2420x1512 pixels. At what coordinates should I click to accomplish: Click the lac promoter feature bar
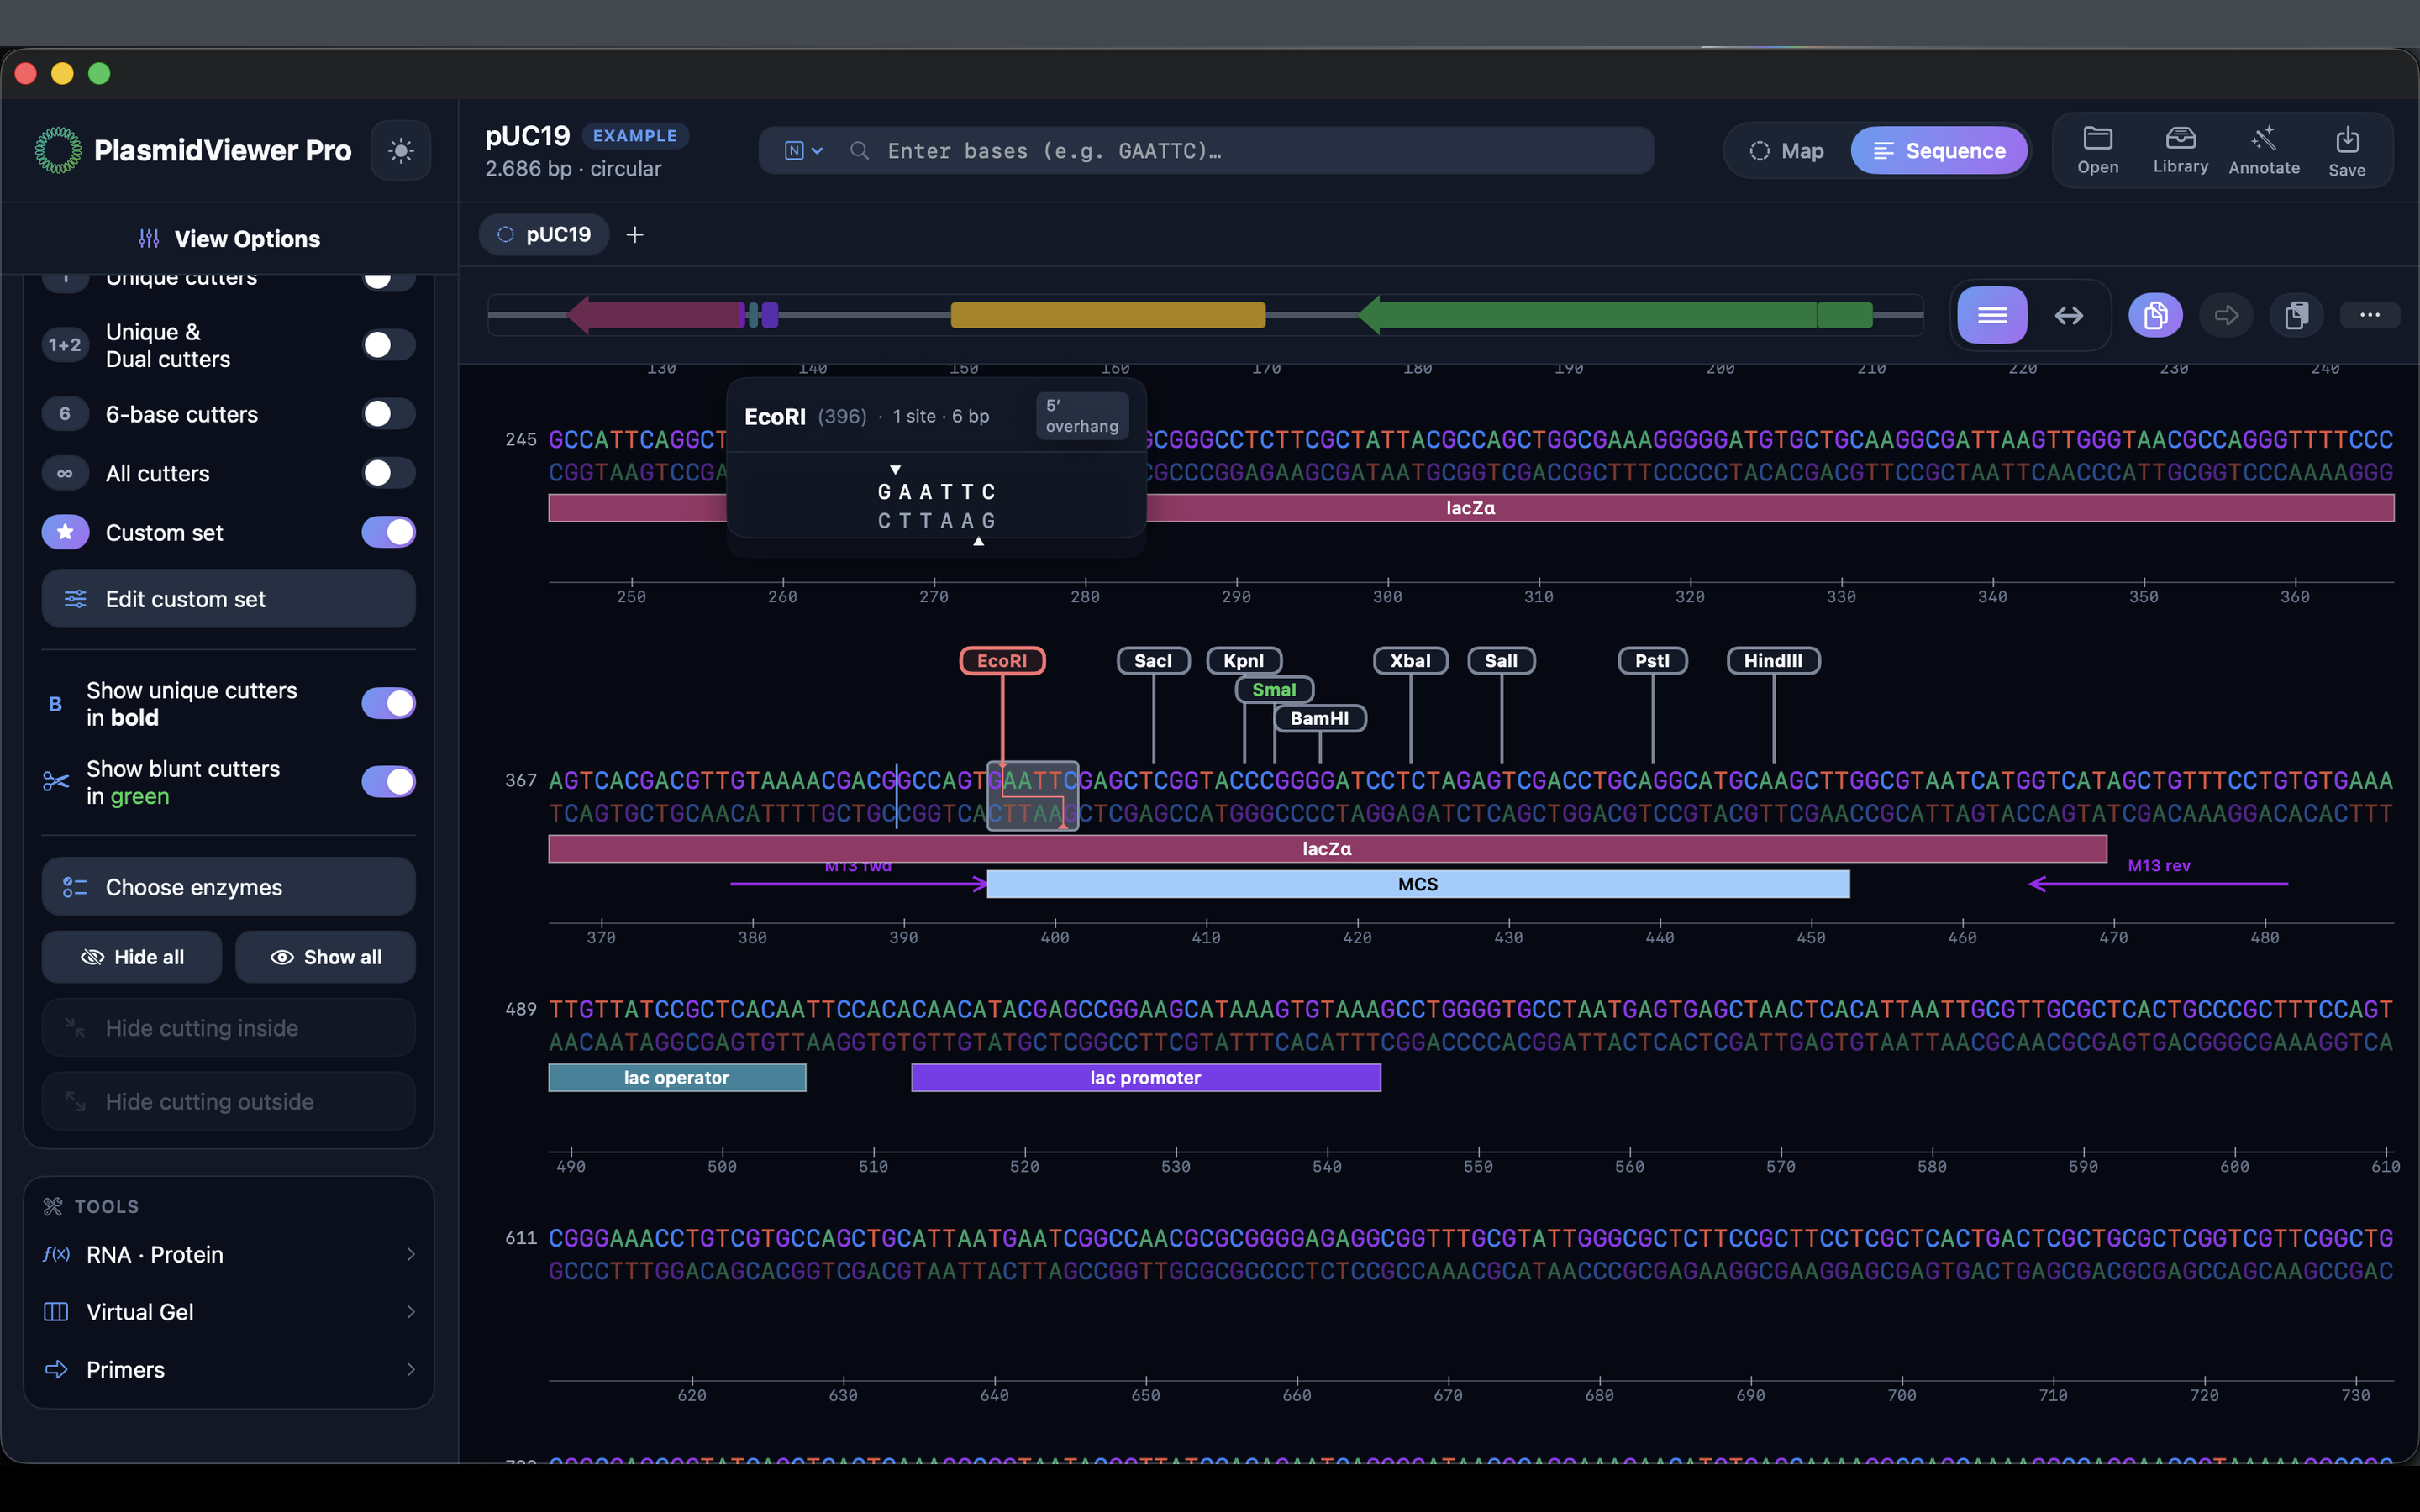point(1146,1078)
